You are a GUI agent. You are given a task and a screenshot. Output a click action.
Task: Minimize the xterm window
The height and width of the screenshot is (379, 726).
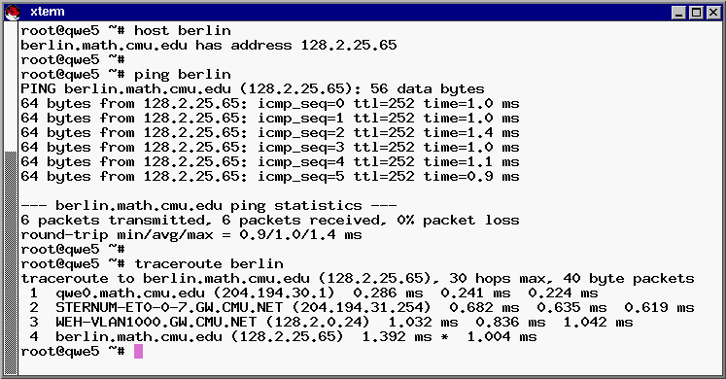[678, 13]
